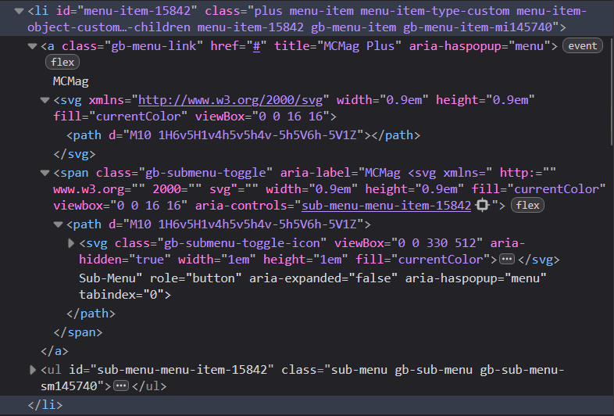Open the http://www.w3.org/2000/svg link
This screenshot has height=416, width=614.
coord(230,100)
